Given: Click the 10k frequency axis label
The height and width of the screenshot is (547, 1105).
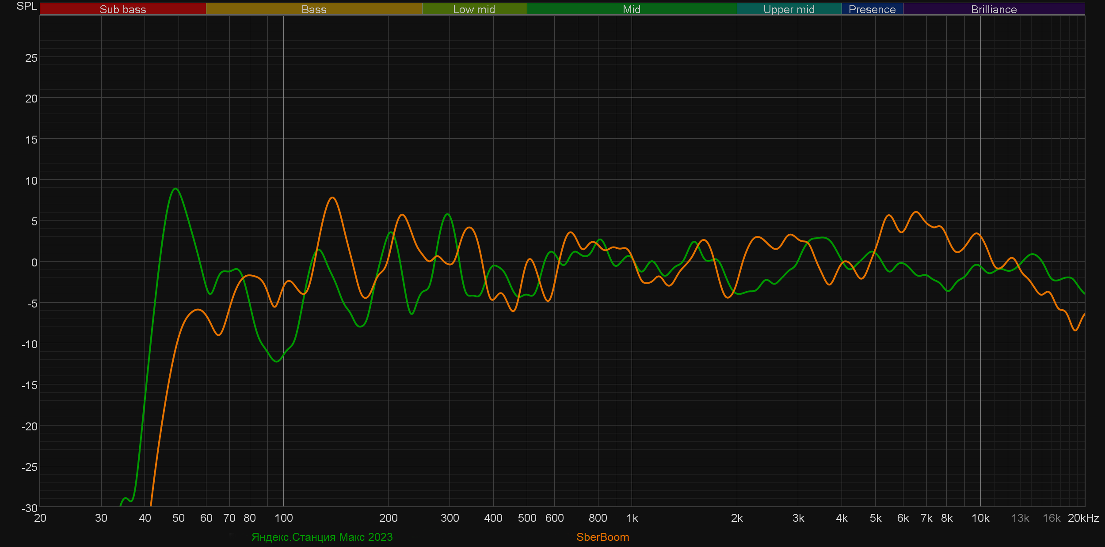Looking at the screenshot, I should (x=980, y=518).
